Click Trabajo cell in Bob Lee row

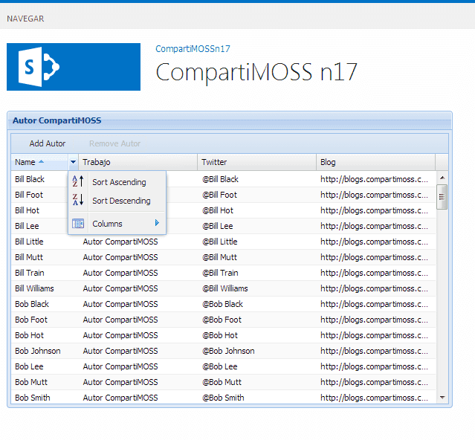point(138,366)
